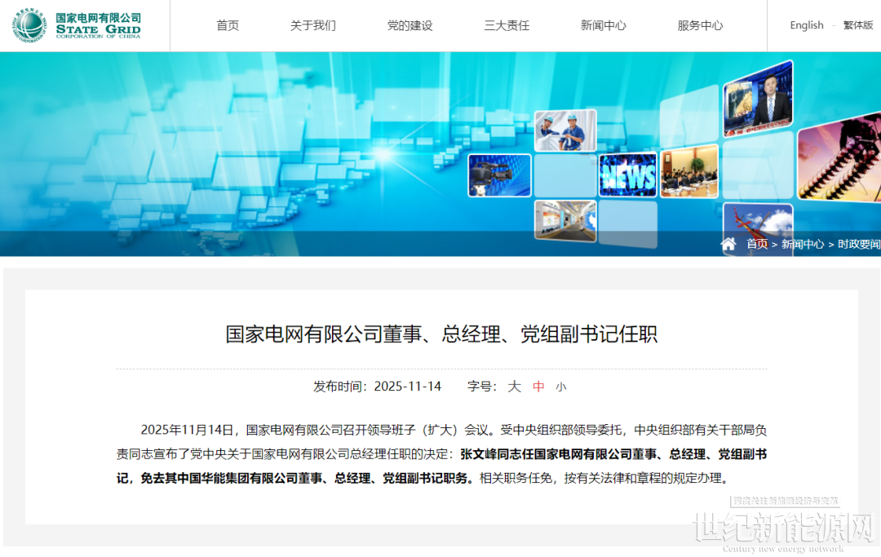The height and width of the screenshot is (557, 881).
Task: Click the two workers in helmets thumbnail
Action: coord(565,130)
